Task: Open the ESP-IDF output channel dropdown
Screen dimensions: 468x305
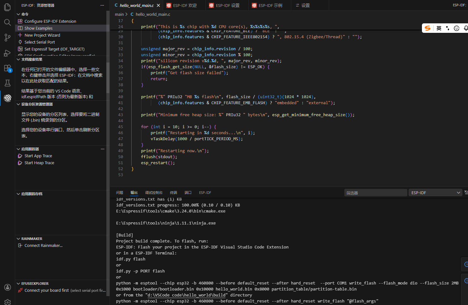Action: [x=435, y=193]
